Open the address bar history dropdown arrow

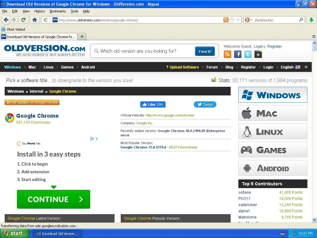tap(238, 20)
